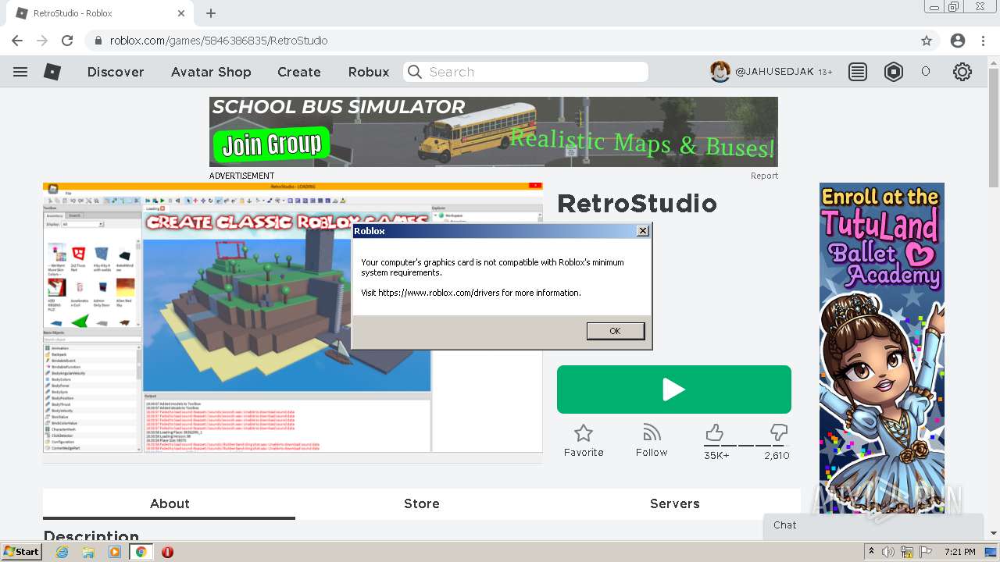Open Robux in top navigation
Viewport: 1000px width, 562px height.
pyautogui.click(x=369, y=72)
